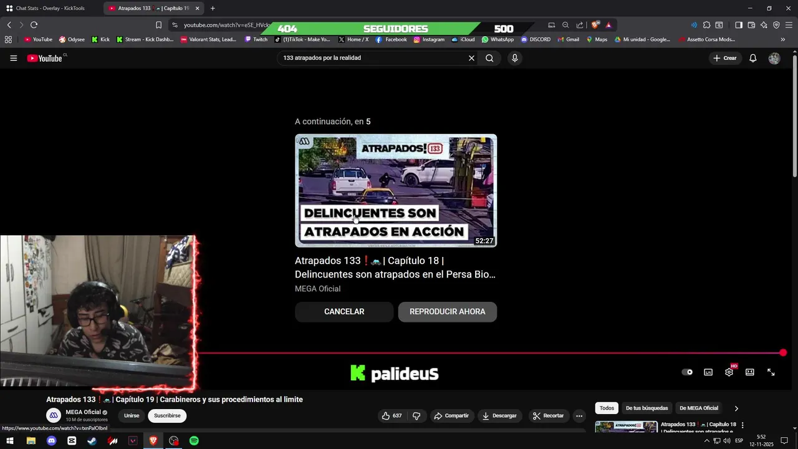Open the Gmail bookmark
798x449 pixels.
[568, 39]
